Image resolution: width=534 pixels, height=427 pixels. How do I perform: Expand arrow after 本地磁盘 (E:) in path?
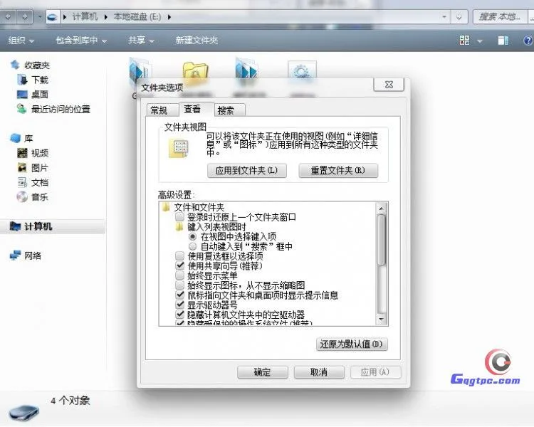[x=169, y=16]
